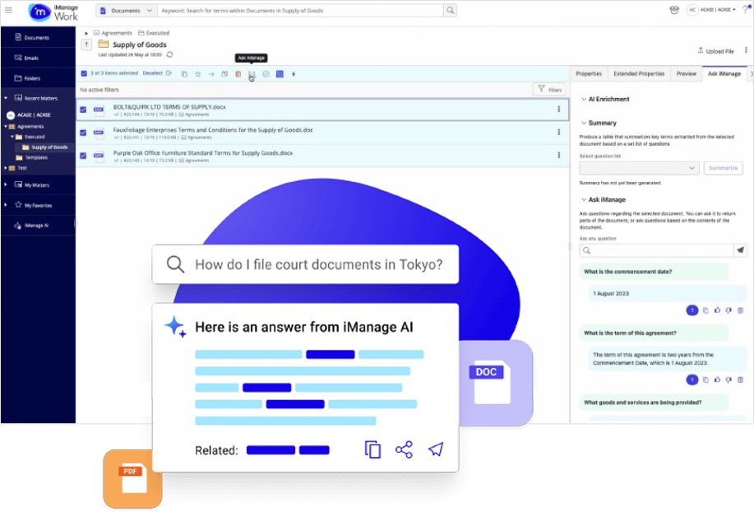Switch to the Properties tab
The image size is (754, 512).
coord(589,73)
